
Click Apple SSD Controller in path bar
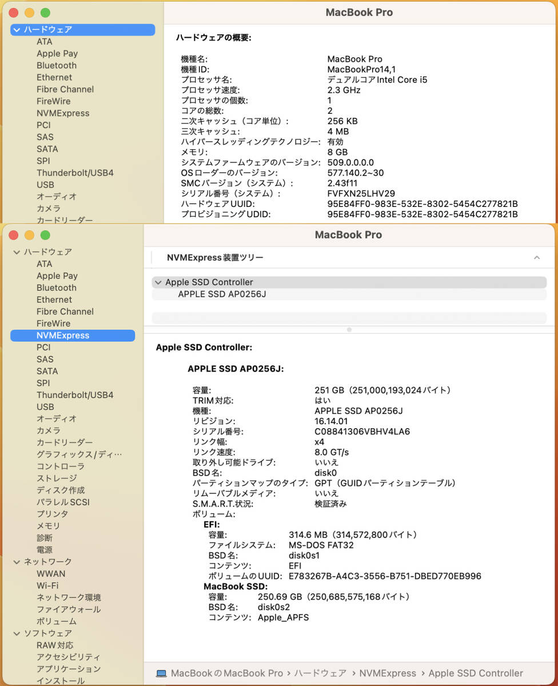click(x=476, y=673)
